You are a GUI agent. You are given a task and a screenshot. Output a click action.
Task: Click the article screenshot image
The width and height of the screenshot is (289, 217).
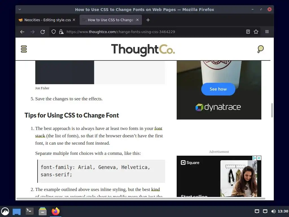click(100, 72)
